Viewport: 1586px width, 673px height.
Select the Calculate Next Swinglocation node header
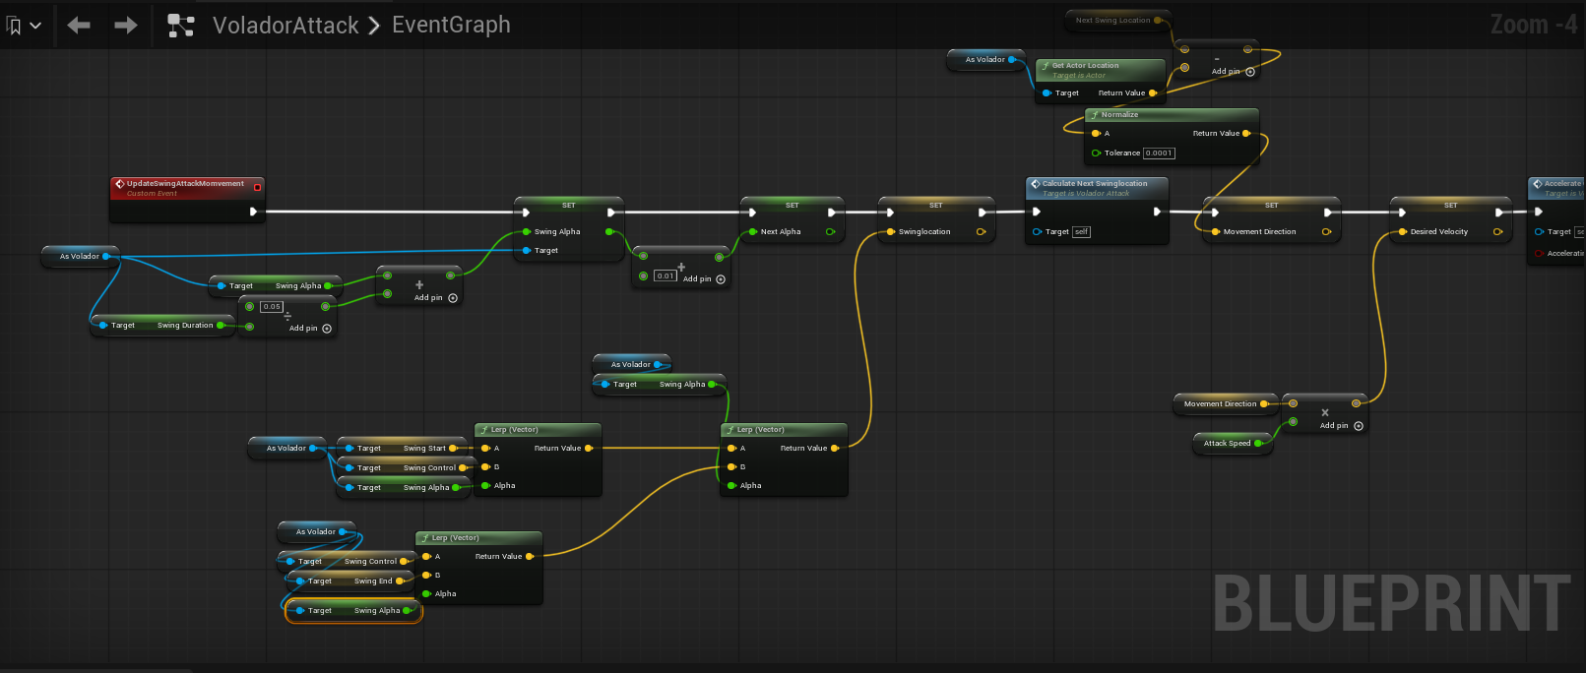point(1097,187)
